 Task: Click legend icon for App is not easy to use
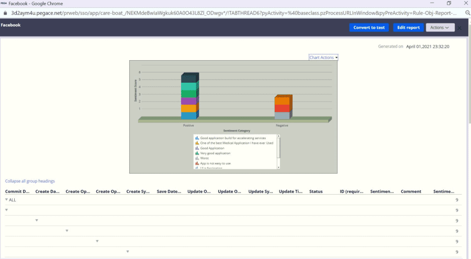click(197, 163)
